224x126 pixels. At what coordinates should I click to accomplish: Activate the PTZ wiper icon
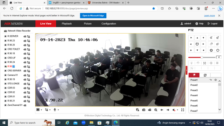click(x=198, y=63)
